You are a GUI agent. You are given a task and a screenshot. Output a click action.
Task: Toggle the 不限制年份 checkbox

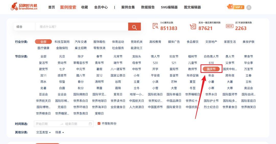click(99, 123)
